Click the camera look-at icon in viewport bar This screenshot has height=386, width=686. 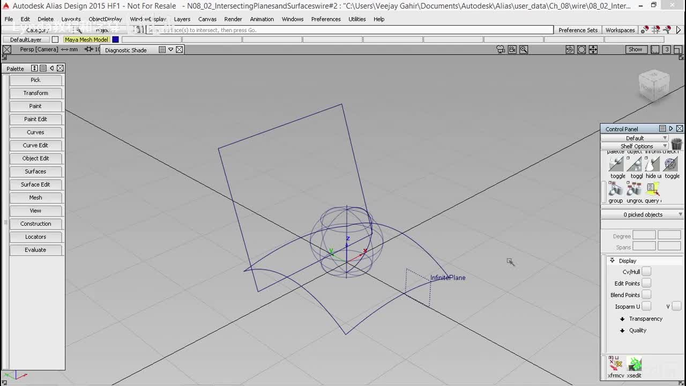(501, 49)
